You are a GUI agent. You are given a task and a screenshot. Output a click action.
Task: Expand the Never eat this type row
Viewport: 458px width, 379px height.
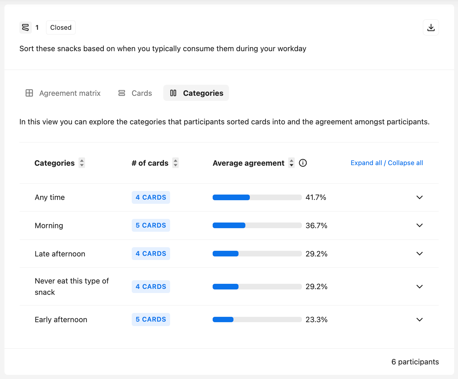pyautogui.click(x=419, y=286)
